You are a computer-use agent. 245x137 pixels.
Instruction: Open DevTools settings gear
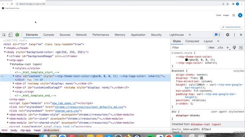(x=227, y=35)
